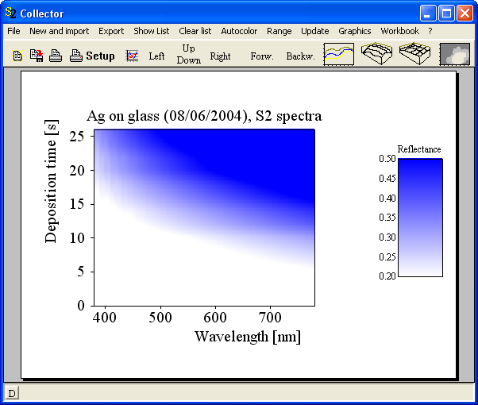This screenshot has height=405, width=478.
Task: Click the small graph icon before Left
Action: pyautogui.click(x=133, y=56)
